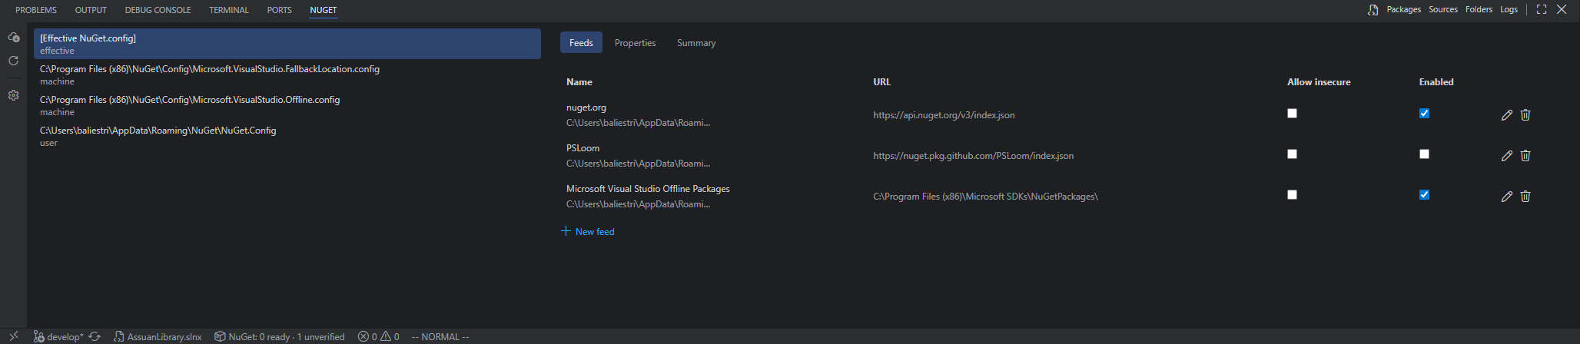Switch to the PROBLEMS panel tab
Screen dimensions: 1580x344
36,10
